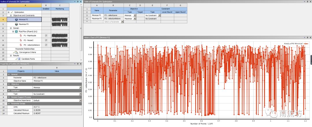
Task: Click the Lower Bound column header
Action: point(167,12)
